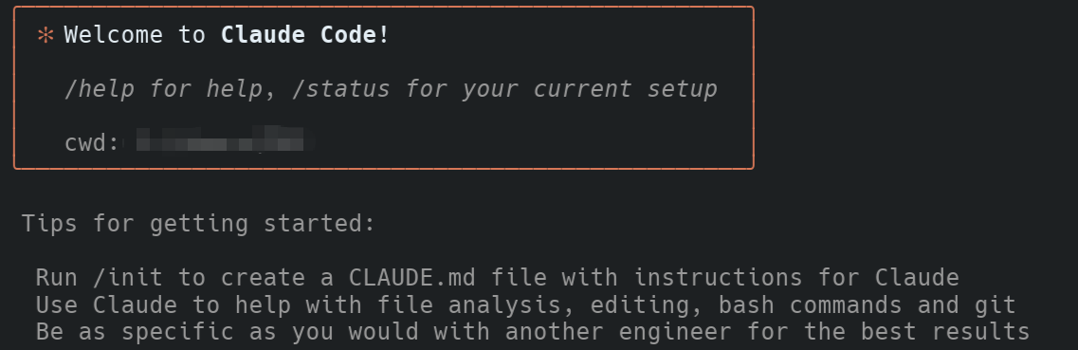
Task: Click the "Tips for getting started:" heading
Action: (x=199, y=224)
